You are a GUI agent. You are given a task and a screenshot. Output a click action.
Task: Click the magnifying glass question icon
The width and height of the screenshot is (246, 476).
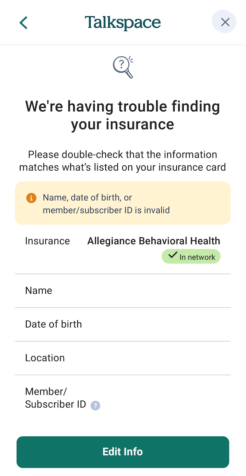point(123,67)
